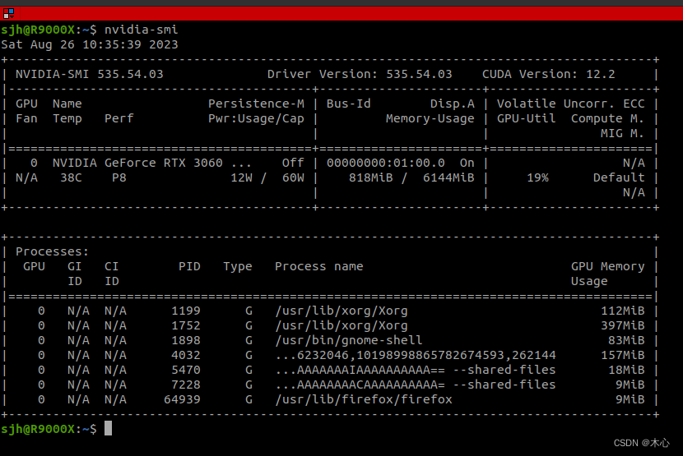Click the compute mode 'Default'
Viewport: 683px width, 456px height.
coord(619,178)
